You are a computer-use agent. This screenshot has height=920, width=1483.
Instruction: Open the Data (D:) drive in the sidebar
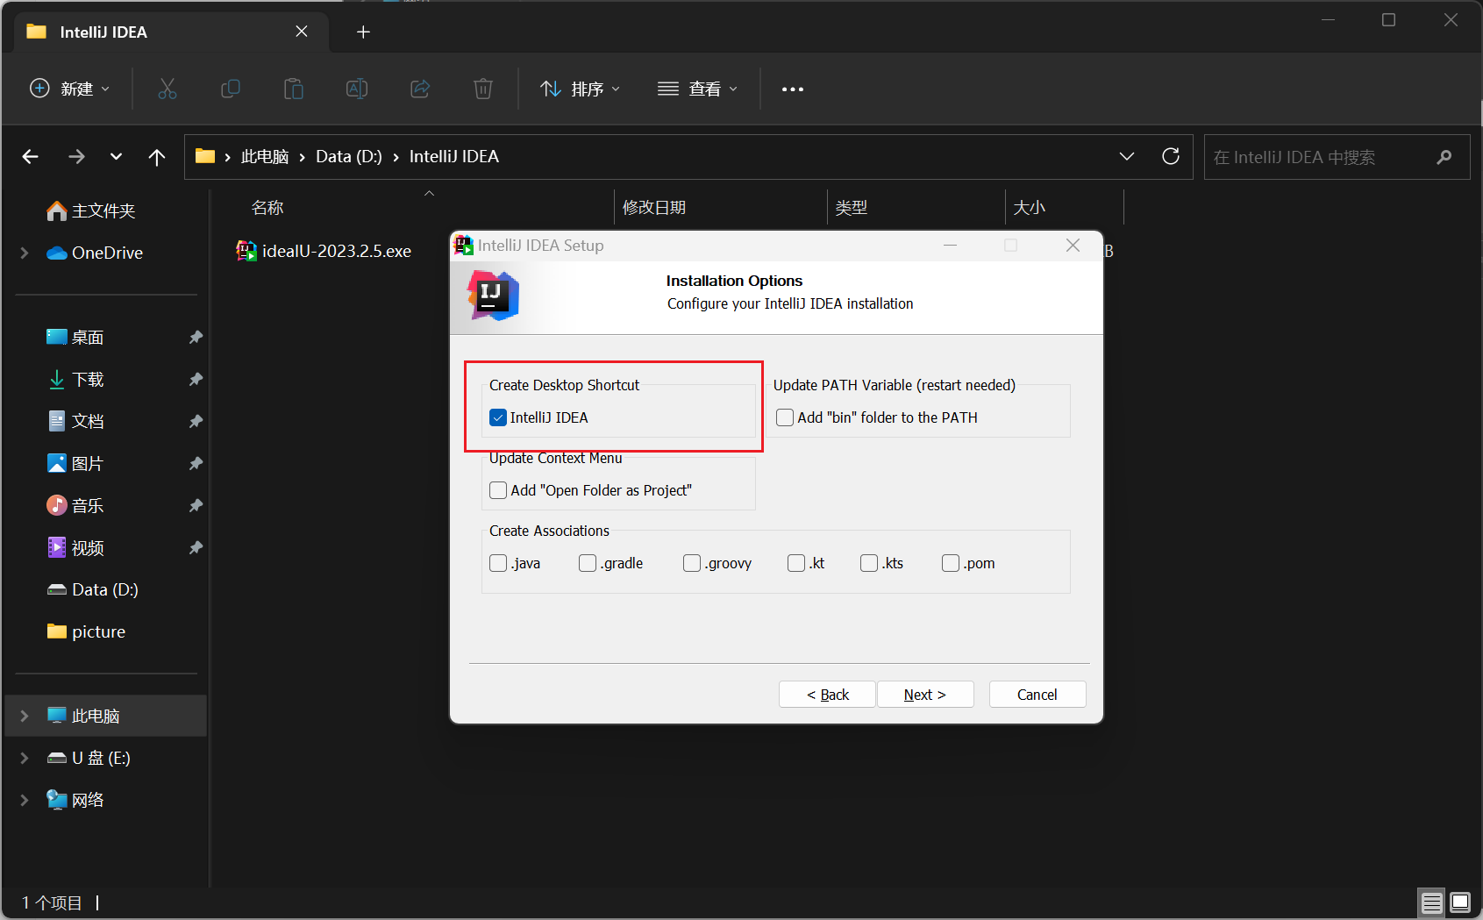pos(92,589)
